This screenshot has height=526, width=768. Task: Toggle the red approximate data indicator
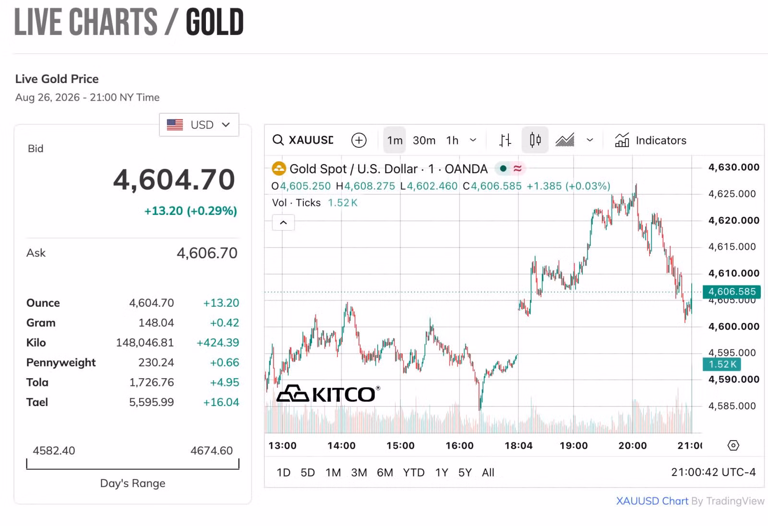pyautogui.click(x=517, y=168)
